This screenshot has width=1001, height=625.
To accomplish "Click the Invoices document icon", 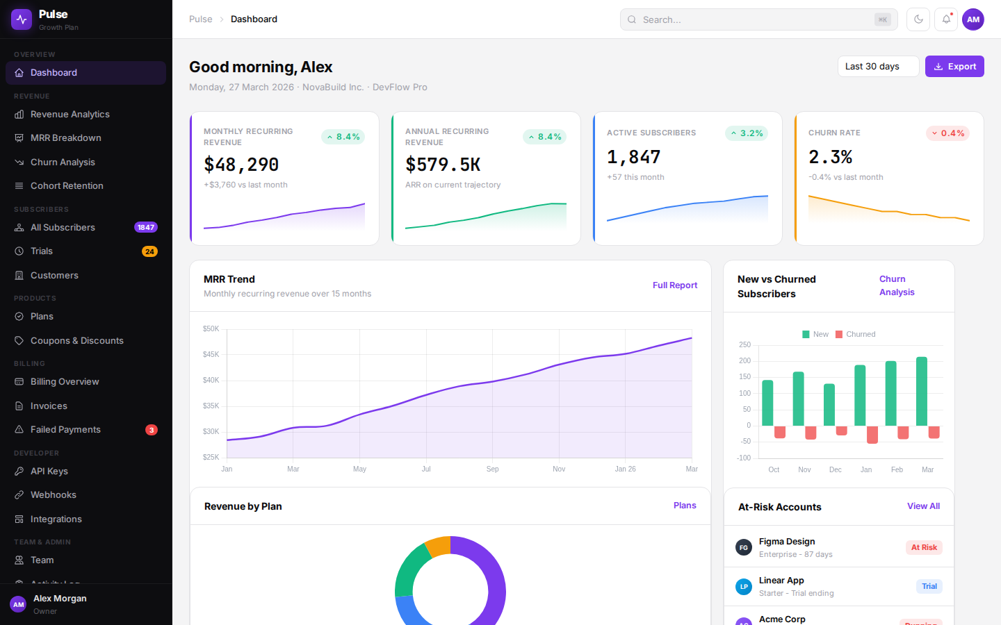I will tap(19, 406).
